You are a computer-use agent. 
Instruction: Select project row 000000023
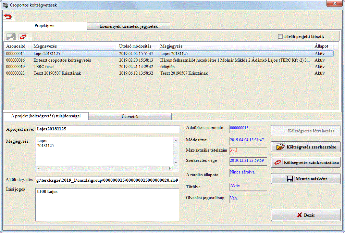click(x=15, y=73)
